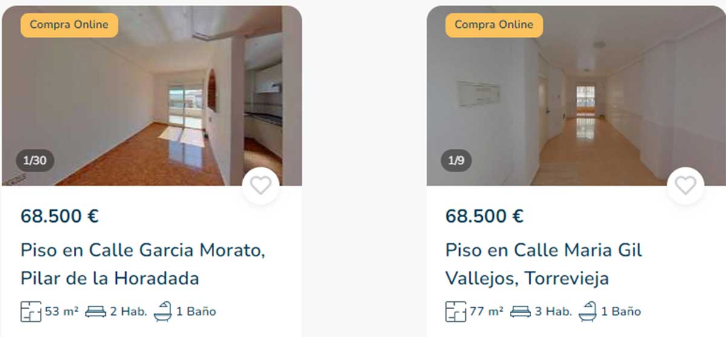Click the floor-plan icon beside 77 m²
The width and height of the screenshot is (726, 337).
(x=456, y=312)
